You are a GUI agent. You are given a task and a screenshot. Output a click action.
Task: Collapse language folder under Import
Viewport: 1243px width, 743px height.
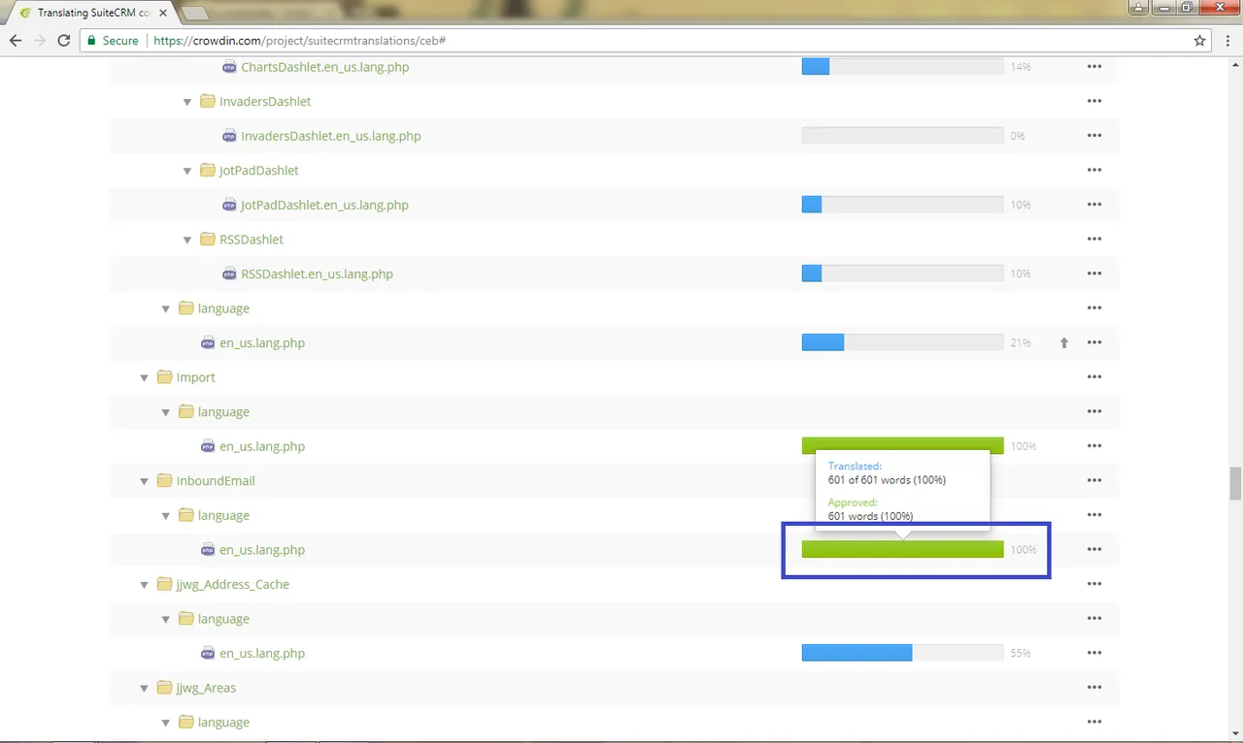166,412
